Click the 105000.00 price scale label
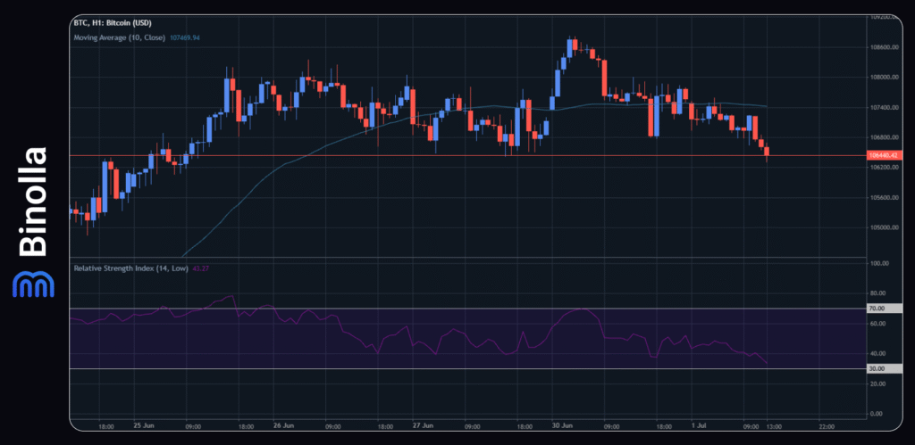Screen dimensions: 915x445 pos(882,227)
